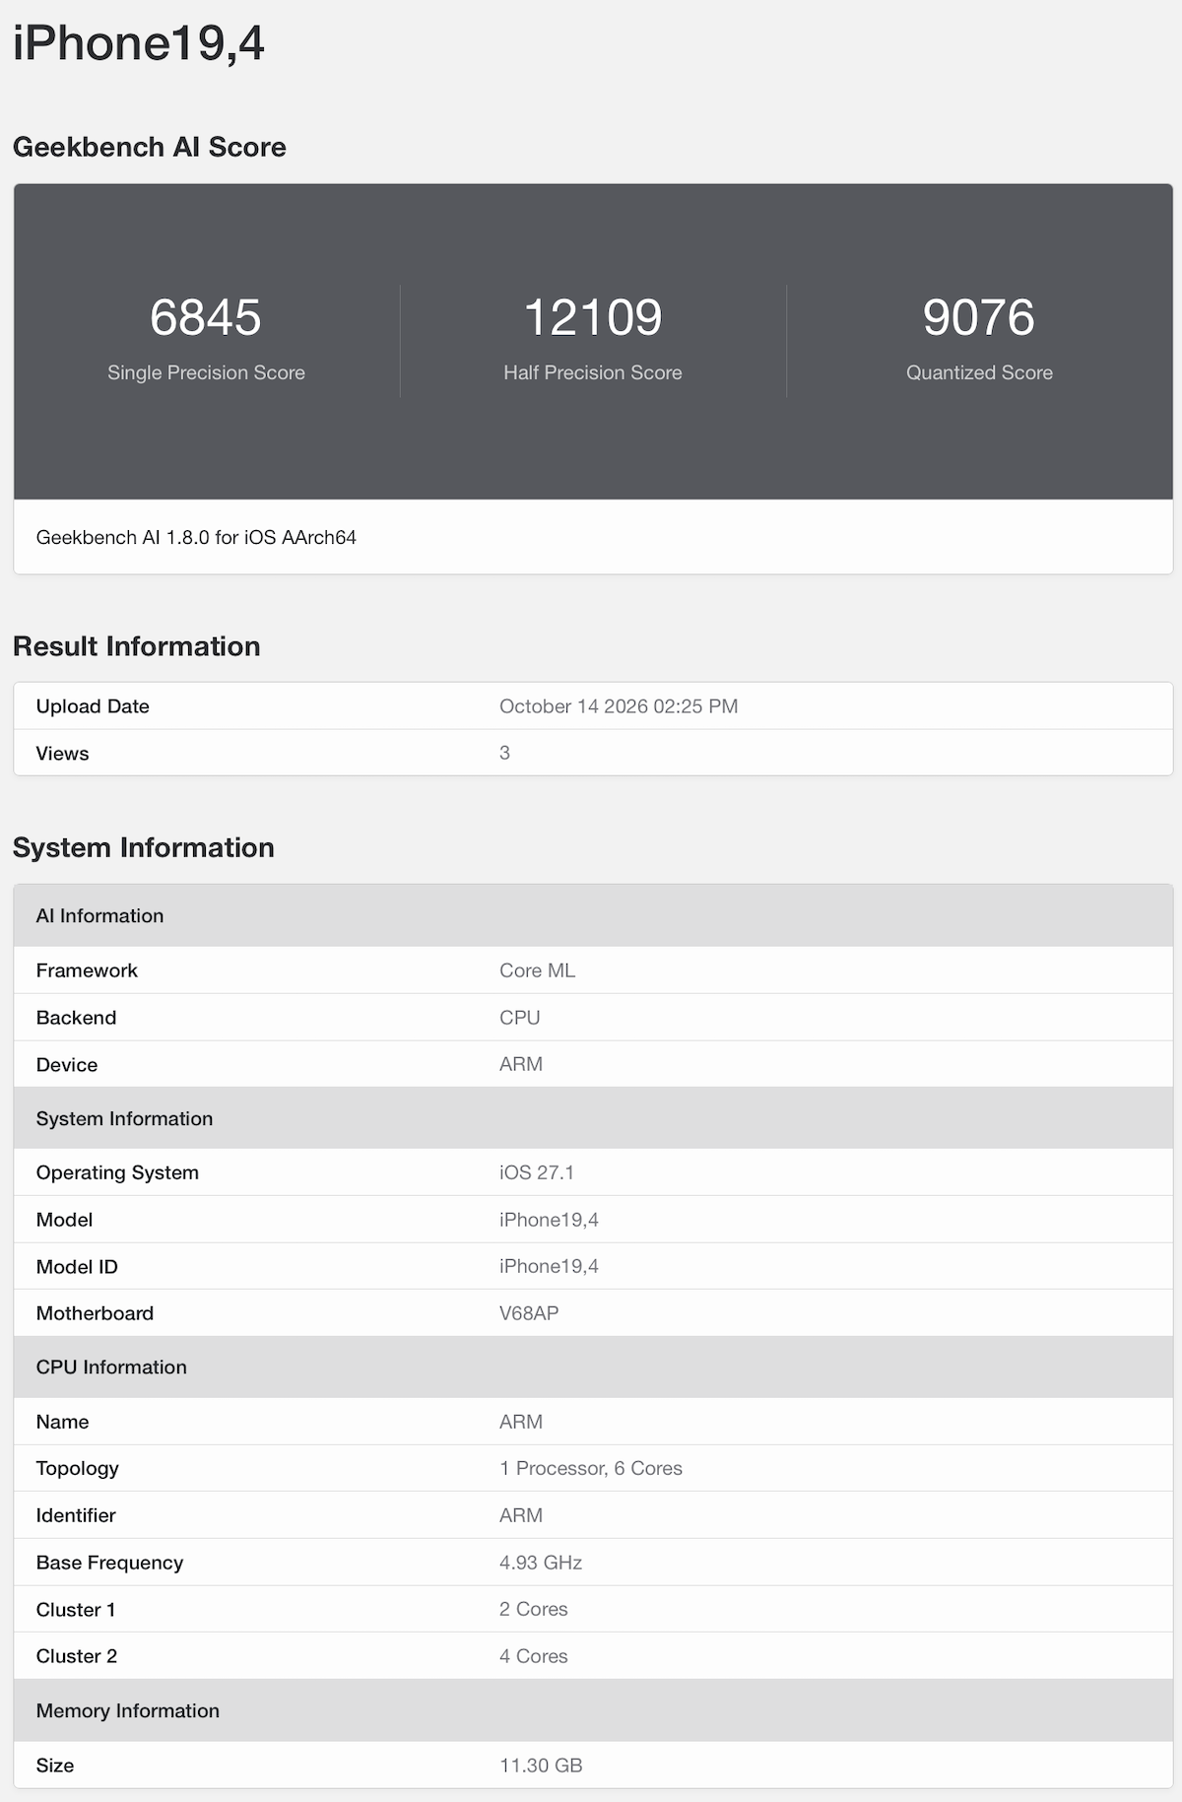This screenshot has height=1802, width=1182.
Task: Click the Name row label
Action: point(62,1422)
